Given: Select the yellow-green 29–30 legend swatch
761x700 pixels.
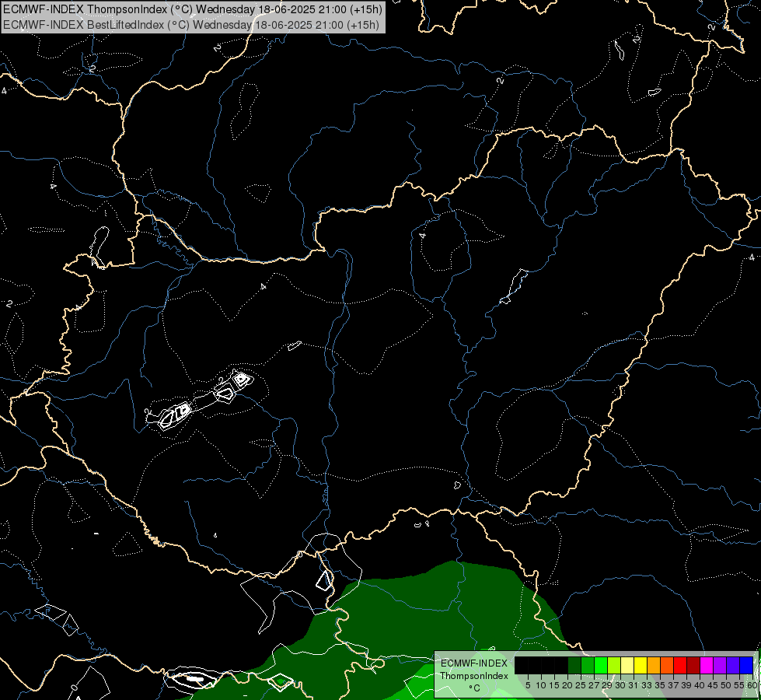Looking at the screenshot, I should (x=614, y=665).
